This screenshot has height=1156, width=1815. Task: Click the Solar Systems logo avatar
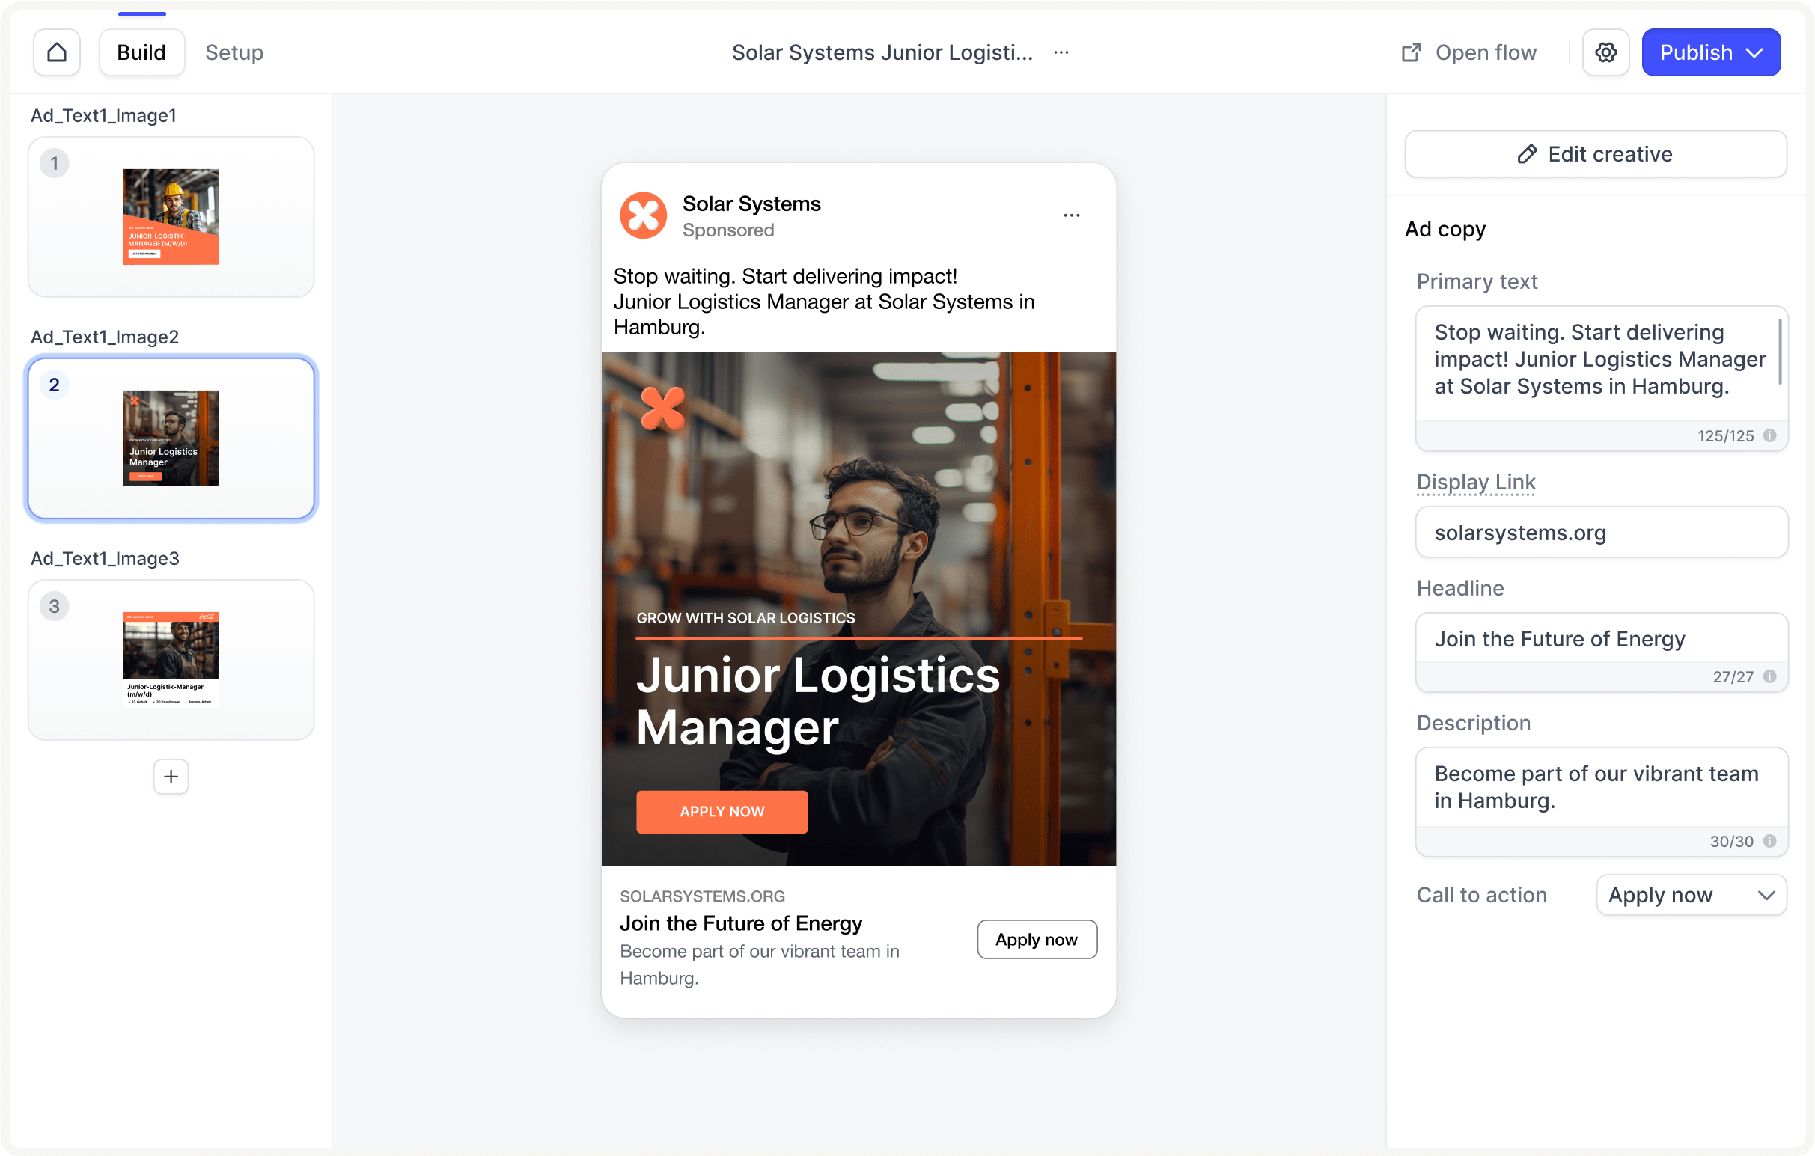pos(643,215)
